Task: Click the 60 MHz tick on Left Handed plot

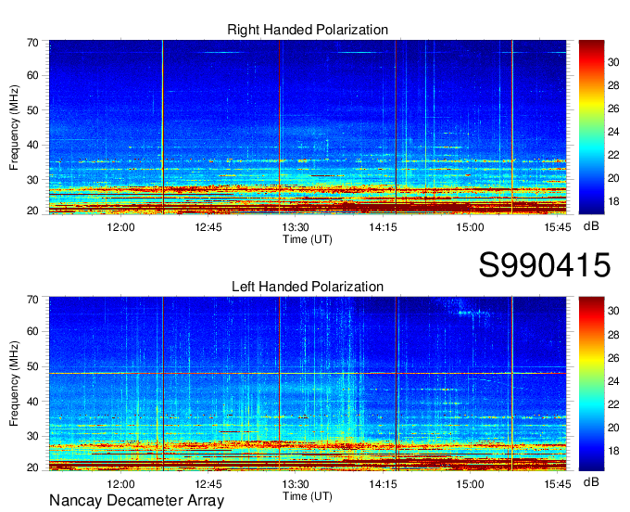Action: point(32,331)
